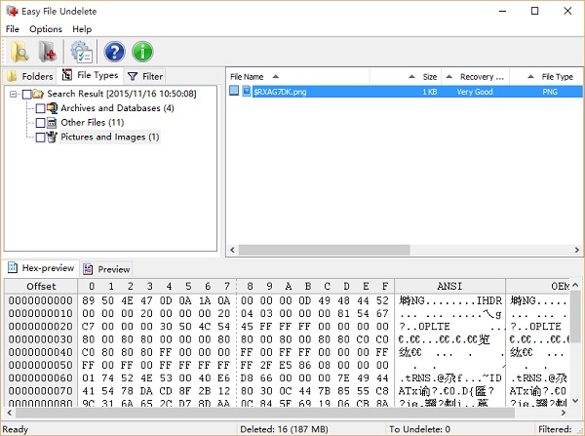Check the Other Files checkbox
Screen dimensions: 585x436
pyautogui.click(x=40, y=123)
